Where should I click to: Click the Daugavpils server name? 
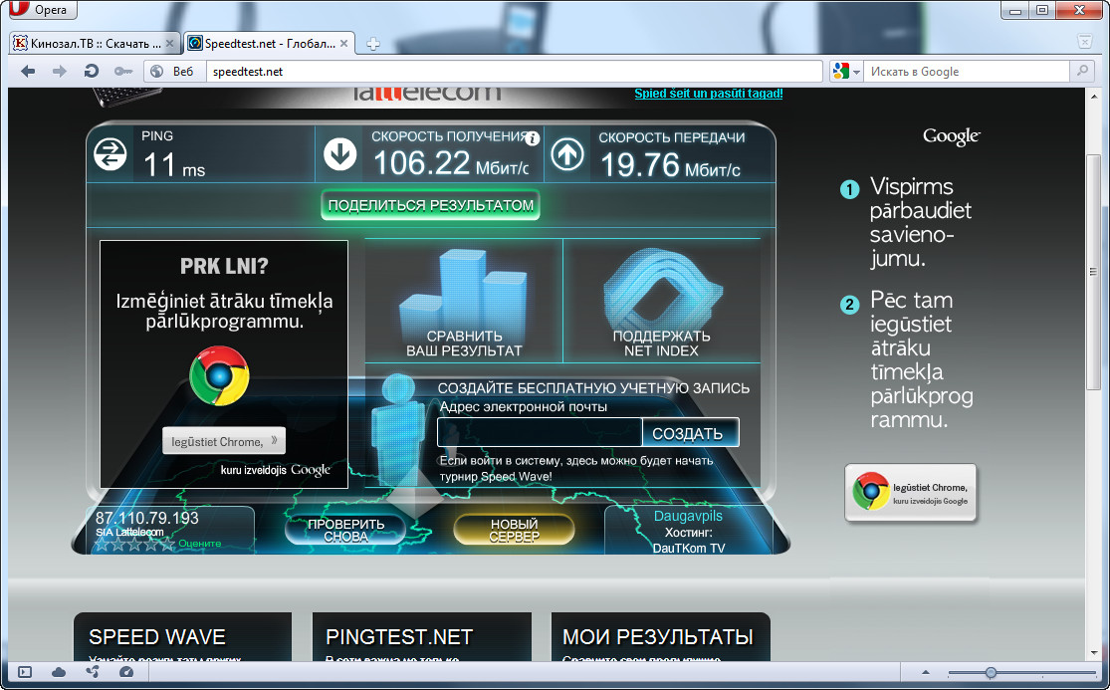tap(688, 516)
